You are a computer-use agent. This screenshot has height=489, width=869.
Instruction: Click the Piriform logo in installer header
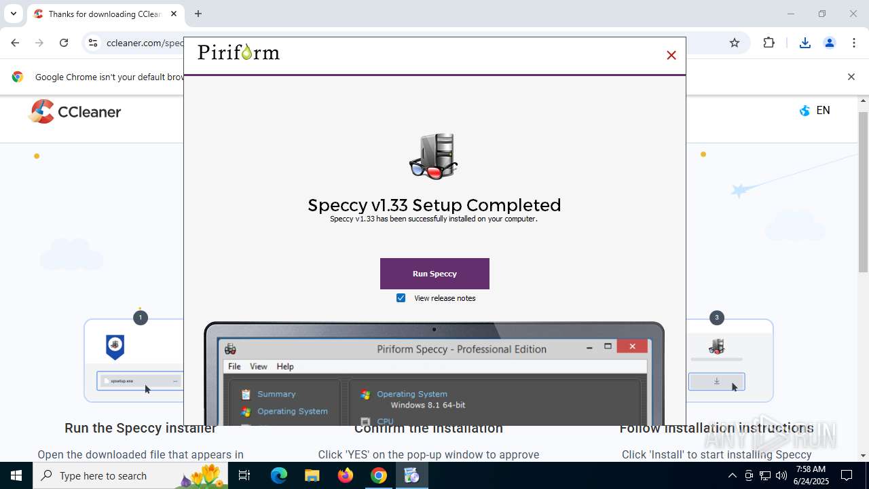pos(238,52)
